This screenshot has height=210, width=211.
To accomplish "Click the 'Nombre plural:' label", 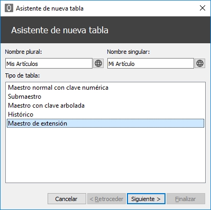I will (x=23, y=52).
